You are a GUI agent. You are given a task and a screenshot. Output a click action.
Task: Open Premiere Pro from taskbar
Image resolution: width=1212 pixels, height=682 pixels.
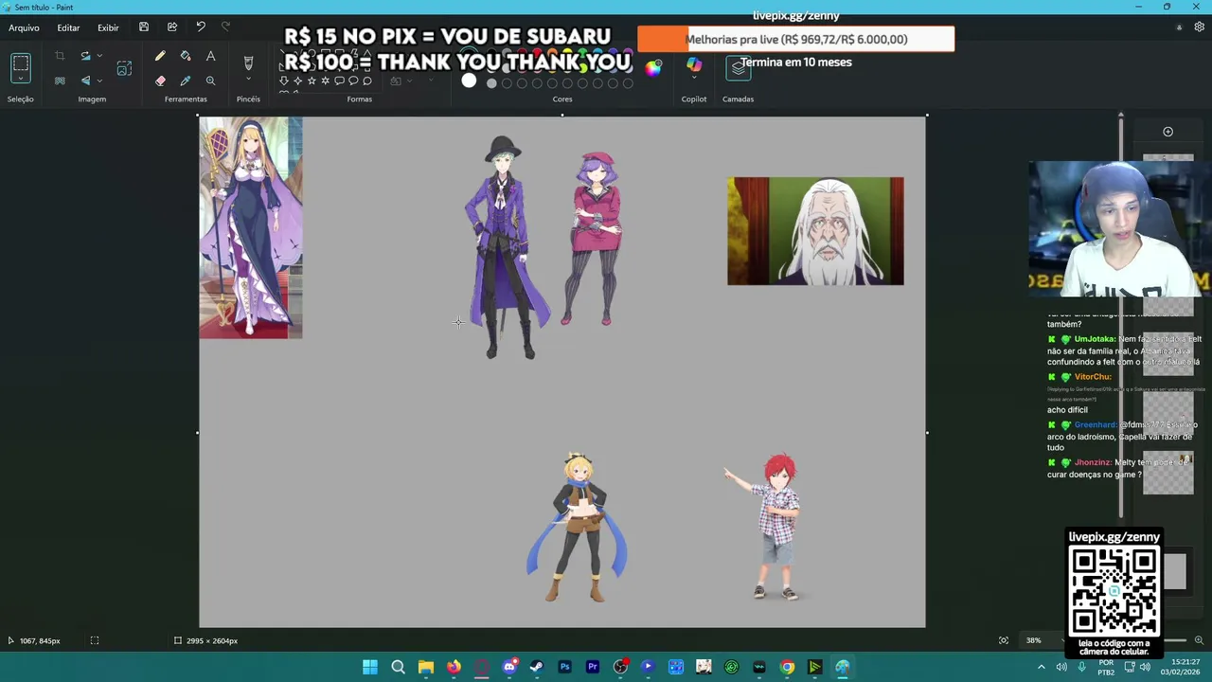[x=593, y=667]
